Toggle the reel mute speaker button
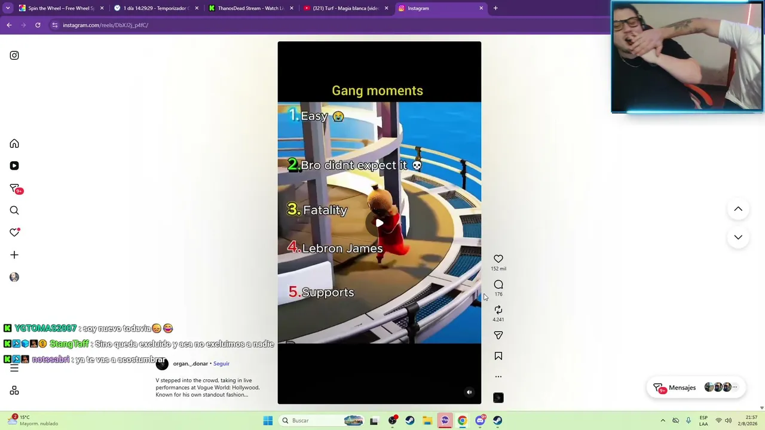 pyautogui.click(x=469, y=392)
